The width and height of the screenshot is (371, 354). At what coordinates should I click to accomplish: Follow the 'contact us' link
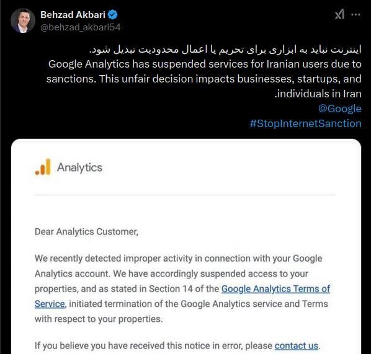[x=296, y=346]
